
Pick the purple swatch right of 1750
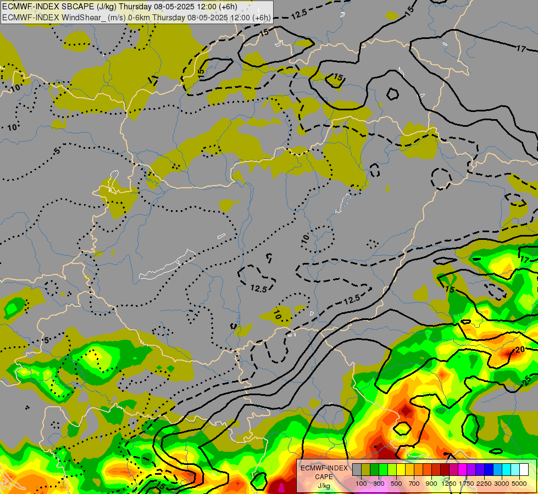472,469
